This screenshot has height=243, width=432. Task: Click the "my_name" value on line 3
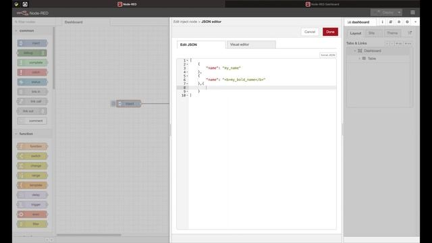(232, 68)
